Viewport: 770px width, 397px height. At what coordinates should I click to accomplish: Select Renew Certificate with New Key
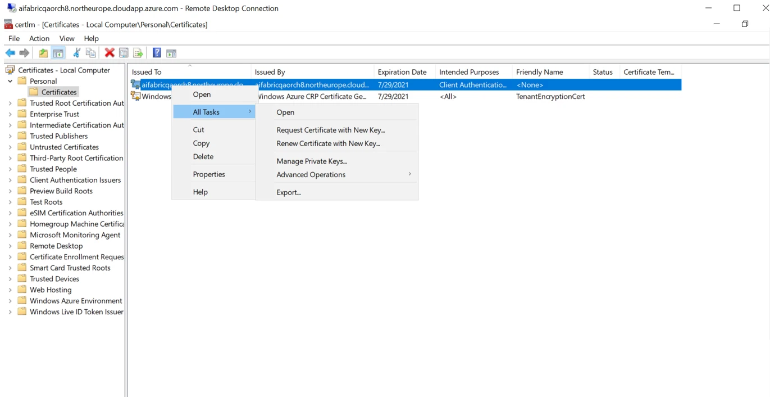337,143
